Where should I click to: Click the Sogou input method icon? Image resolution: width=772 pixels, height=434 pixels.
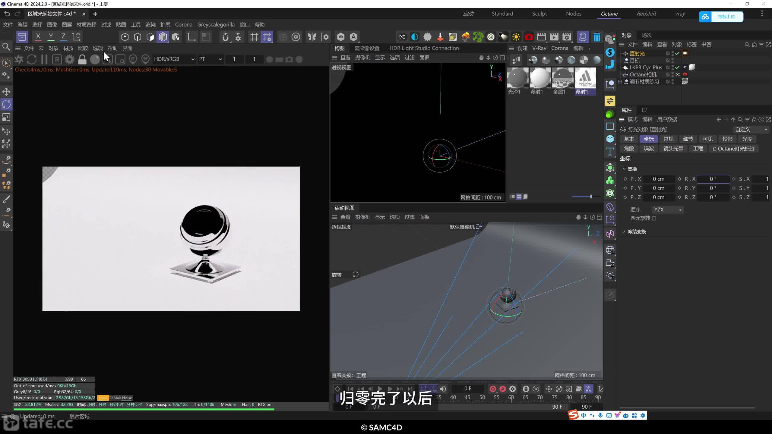tap(574, 415)
